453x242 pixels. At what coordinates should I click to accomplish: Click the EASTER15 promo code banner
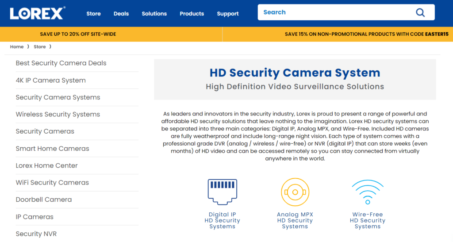tap(366, 34)
